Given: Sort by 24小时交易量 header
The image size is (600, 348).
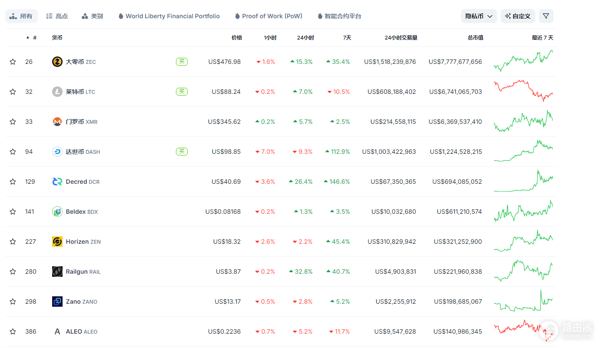Looking at the screenshot, I should point(401,38).
